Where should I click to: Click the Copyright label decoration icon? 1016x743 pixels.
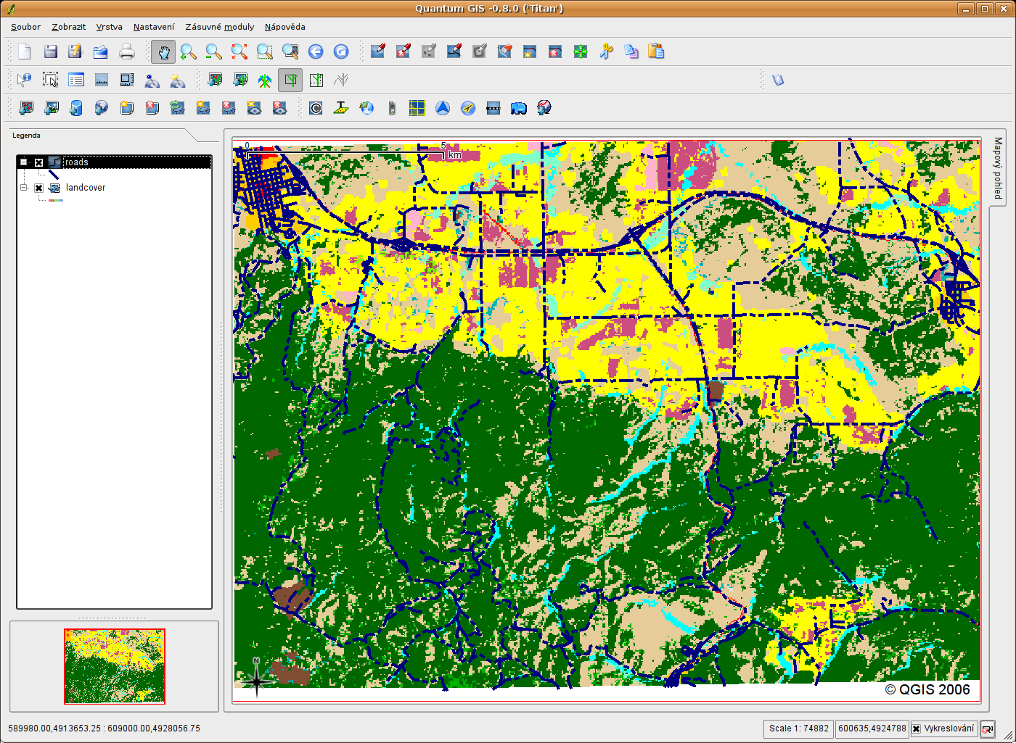[x=316, y=108]
